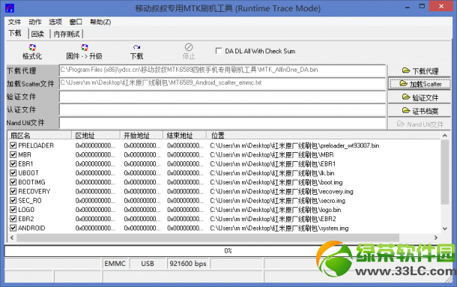Click the horizontal scrollbar thumb
This screenshot has height=287, width=457.
(x=208, y=238)
